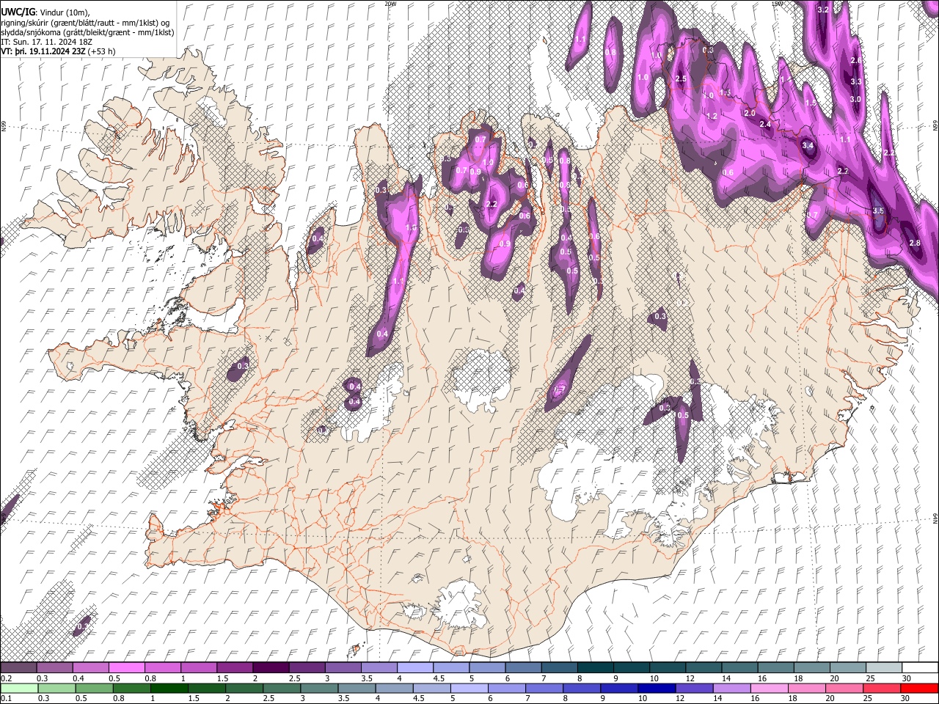
Task: Click the 15W longitude label
Action: click(776, 4)
